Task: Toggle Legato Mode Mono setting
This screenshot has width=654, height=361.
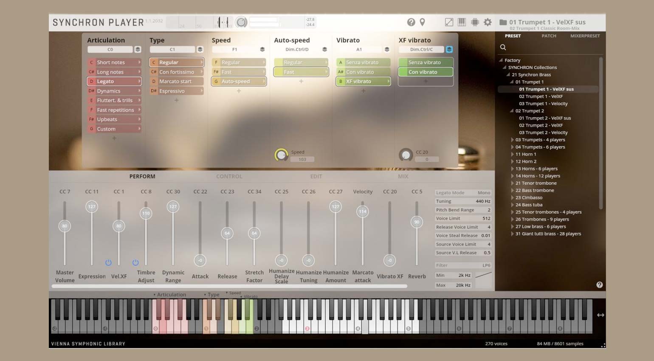Action: tap(463, 192)
